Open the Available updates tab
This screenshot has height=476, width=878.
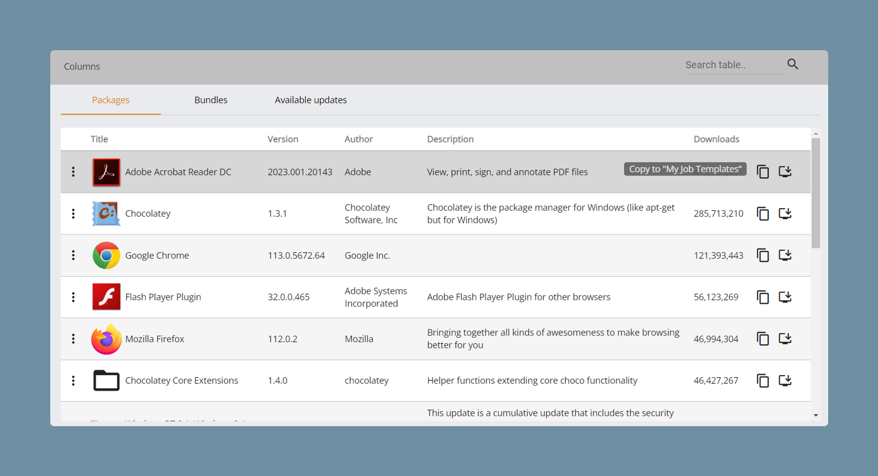coord(311,100)
